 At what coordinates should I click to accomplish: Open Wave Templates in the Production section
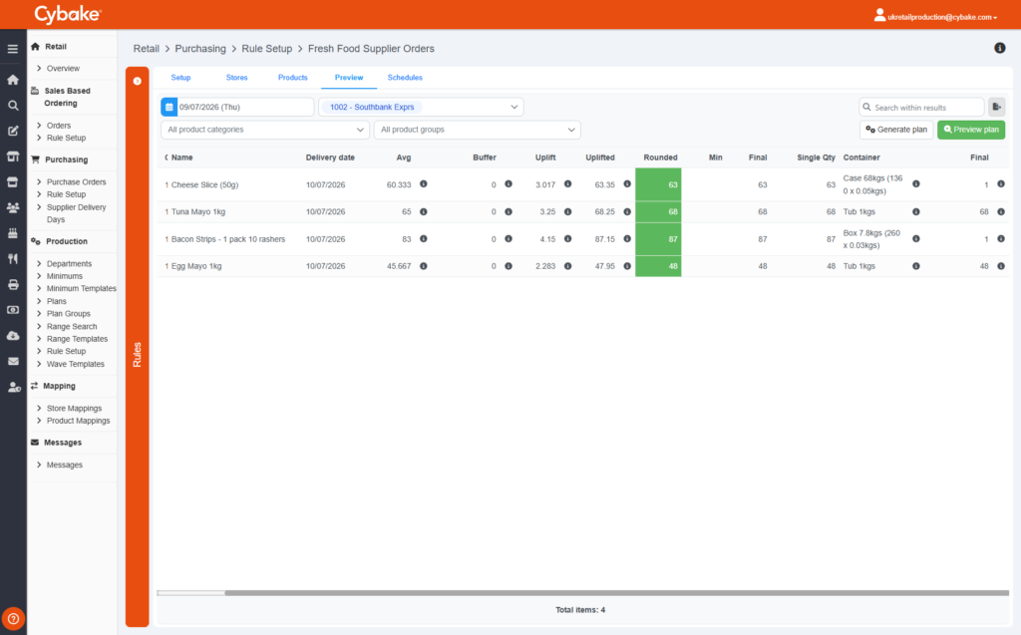pos(75,364)
